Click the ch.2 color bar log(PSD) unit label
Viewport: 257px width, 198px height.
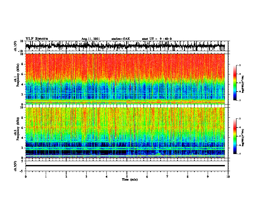(x=243, y=138)
